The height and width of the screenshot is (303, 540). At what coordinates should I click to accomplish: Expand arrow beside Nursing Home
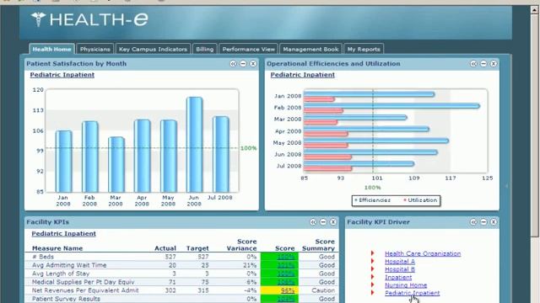click(x=372, y=284)
